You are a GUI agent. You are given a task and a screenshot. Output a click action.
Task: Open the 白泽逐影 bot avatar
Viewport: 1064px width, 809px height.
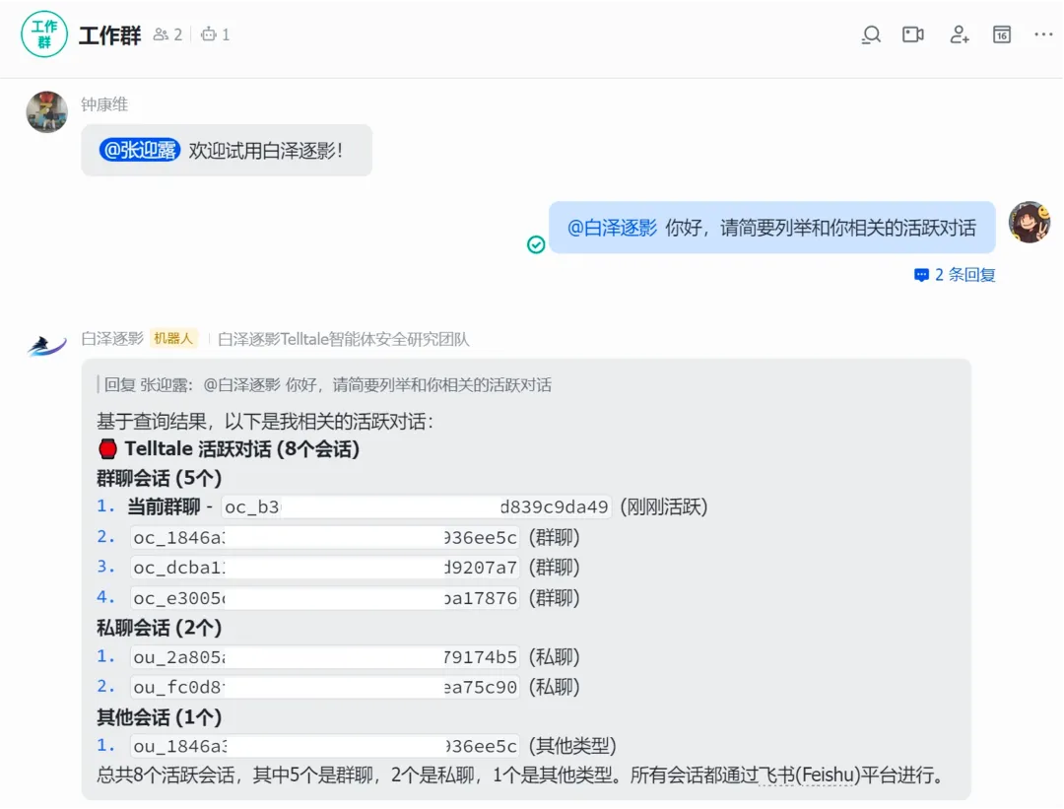47,346
